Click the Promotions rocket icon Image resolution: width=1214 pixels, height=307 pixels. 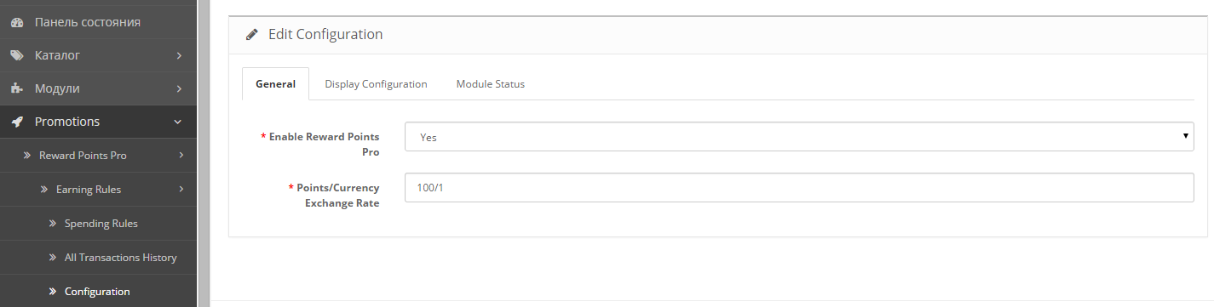[x=17, y=122]
